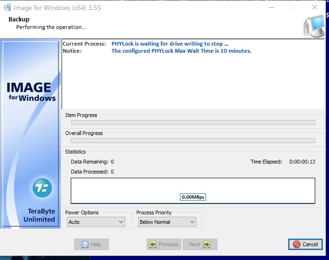Click the Overall Progress bar

[193, 141]
